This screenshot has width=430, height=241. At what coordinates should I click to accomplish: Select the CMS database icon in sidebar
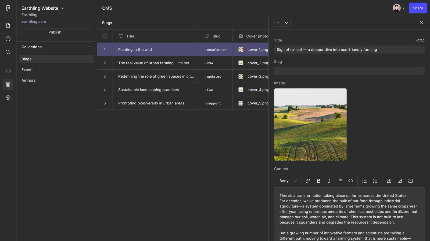pyautogui.click(x=8, y=84)
